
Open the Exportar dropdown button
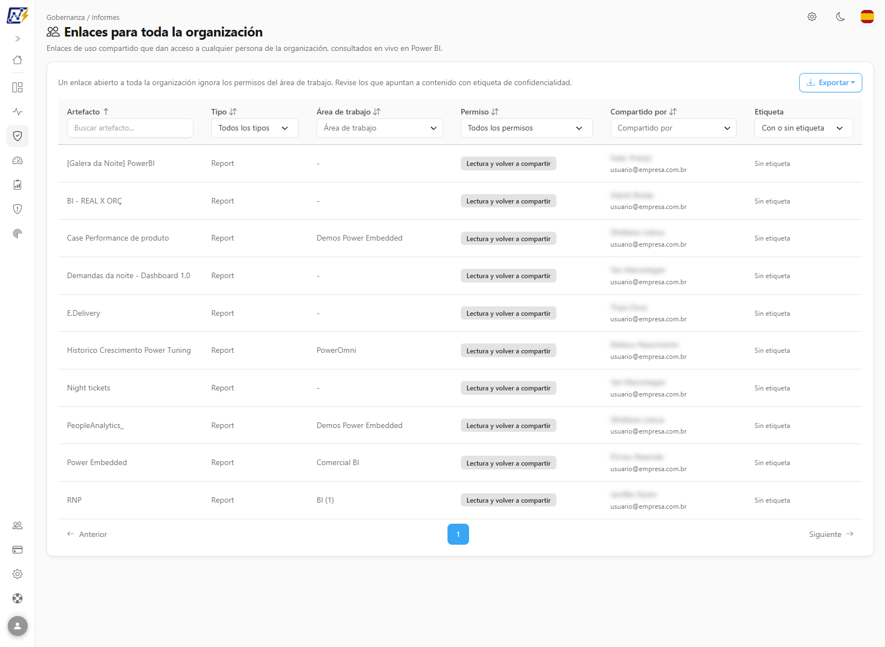pos(830,82)
